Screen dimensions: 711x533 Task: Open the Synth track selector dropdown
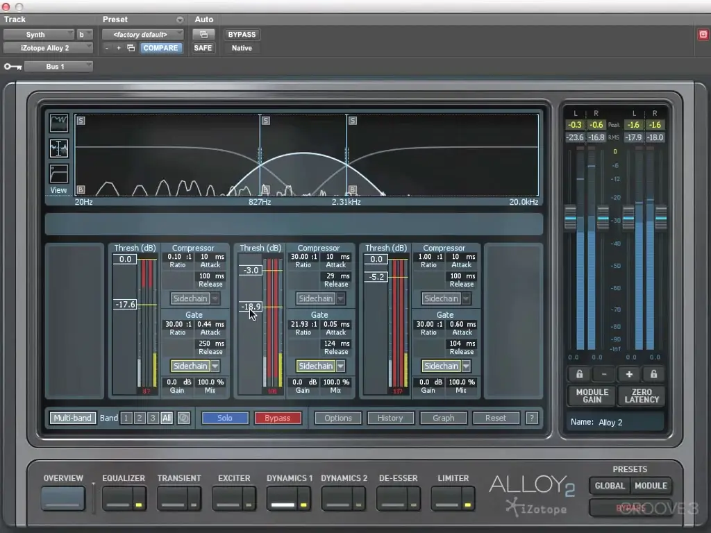coord(39,35)
